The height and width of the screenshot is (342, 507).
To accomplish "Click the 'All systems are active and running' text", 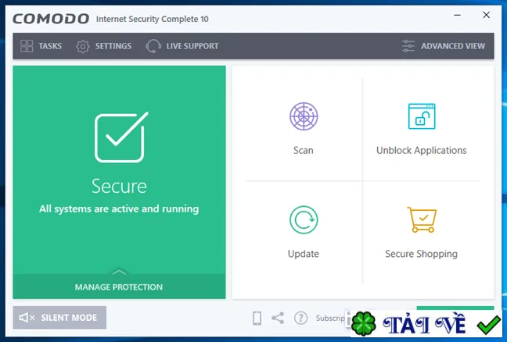I will (x=119, y=209).
